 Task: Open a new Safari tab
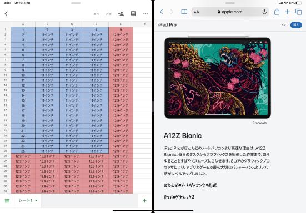pyautogui.click(x=287, y=12)
